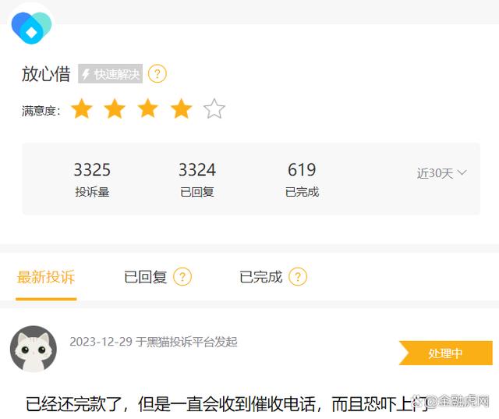Click the empty fifth star
Viewport: 499px width, 419px height.
tap(214, 108)
